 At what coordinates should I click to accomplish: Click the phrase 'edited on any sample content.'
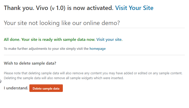pyautogui.click(x=160, y=73)
